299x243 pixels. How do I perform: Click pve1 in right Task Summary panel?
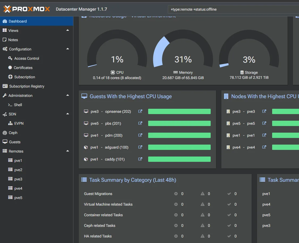[x=266, y=194]
